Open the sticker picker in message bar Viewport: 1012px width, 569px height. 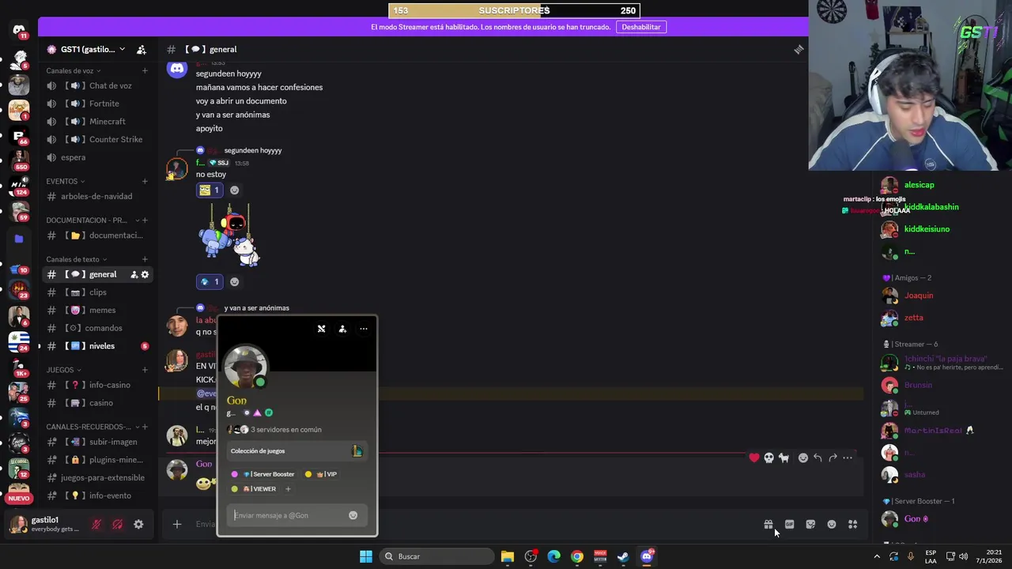810,524
